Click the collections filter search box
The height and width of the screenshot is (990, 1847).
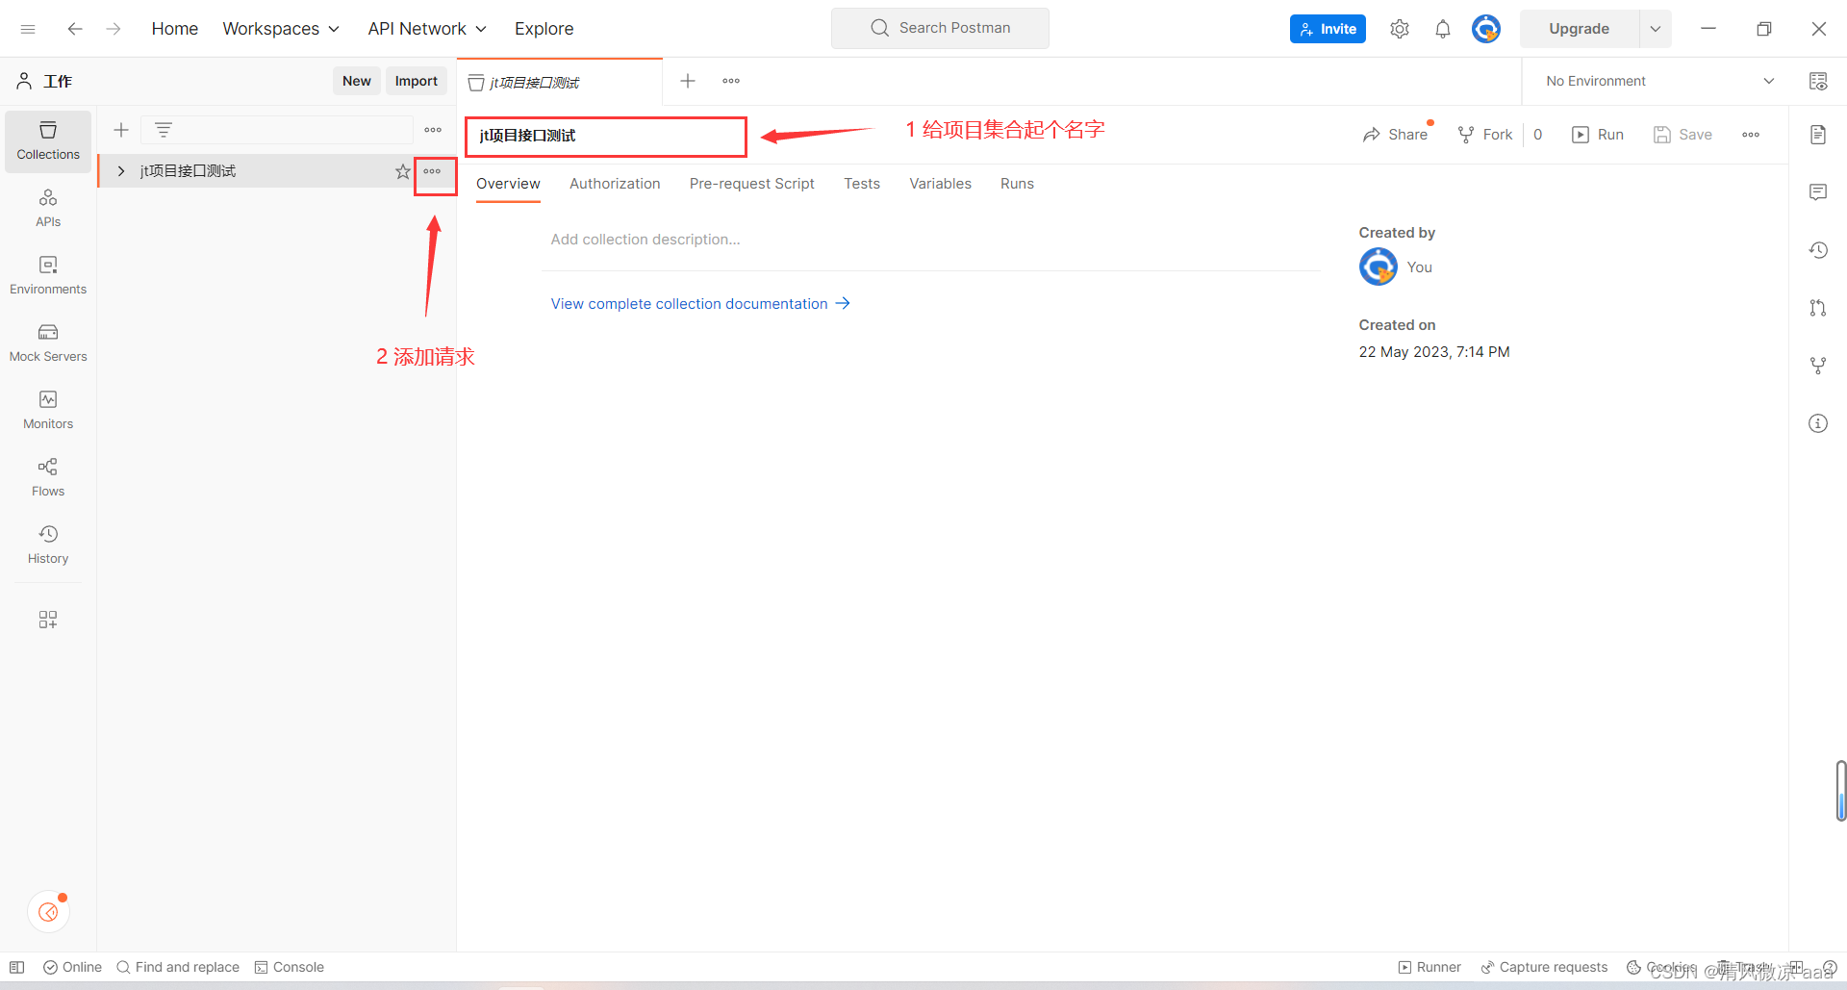pyautogui.click(x=277, y=130)
